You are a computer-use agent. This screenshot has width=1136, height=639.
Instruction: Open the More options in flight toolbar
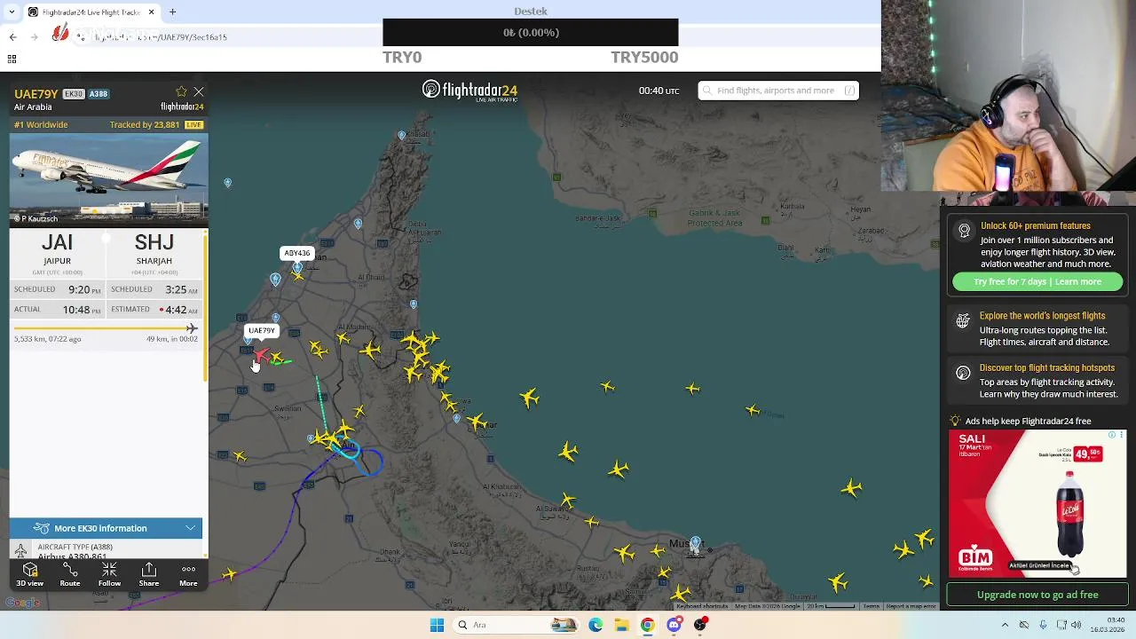coord(188,574)
